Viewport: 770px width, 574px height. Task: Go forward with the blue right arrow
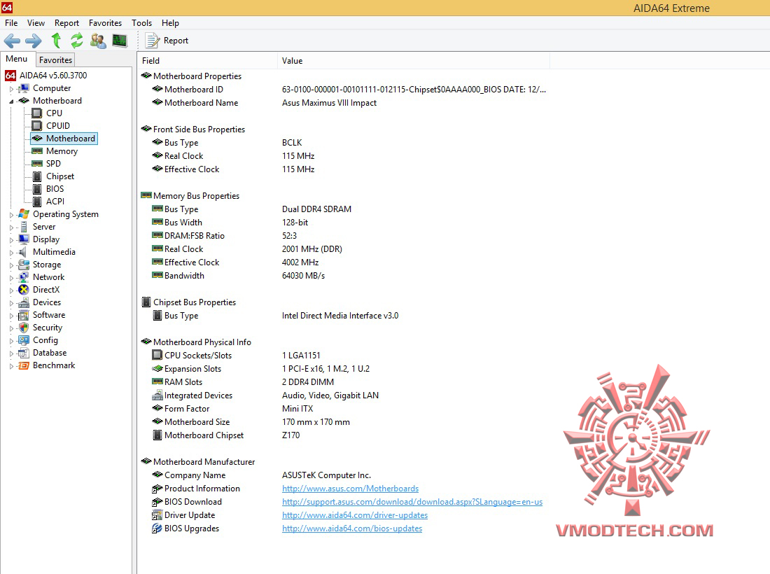(34, 41)
